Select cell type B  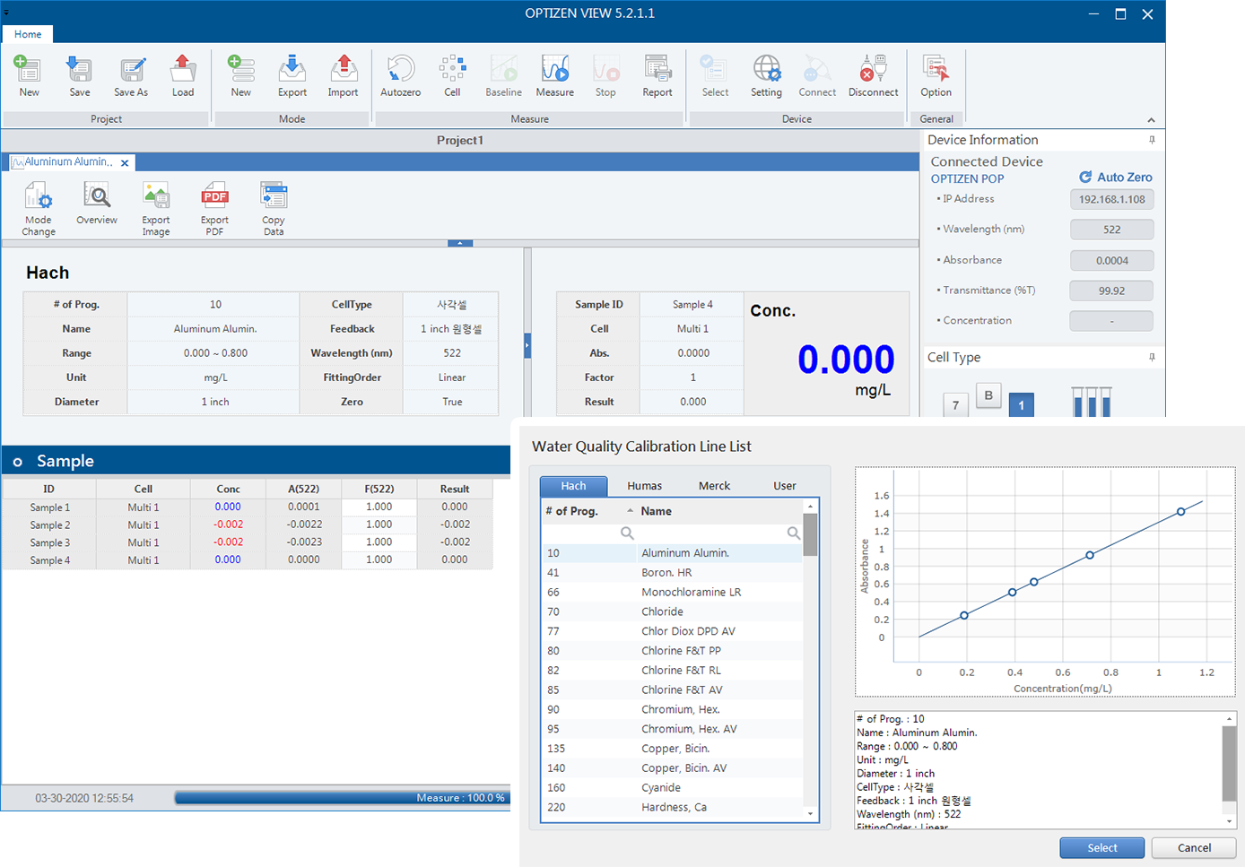point(988,395)
